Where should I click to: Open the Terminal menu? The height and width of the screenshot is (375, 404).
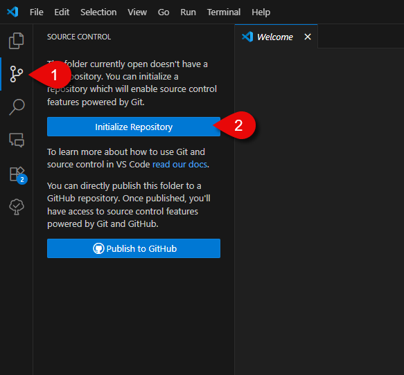click(x=224, y=12)
